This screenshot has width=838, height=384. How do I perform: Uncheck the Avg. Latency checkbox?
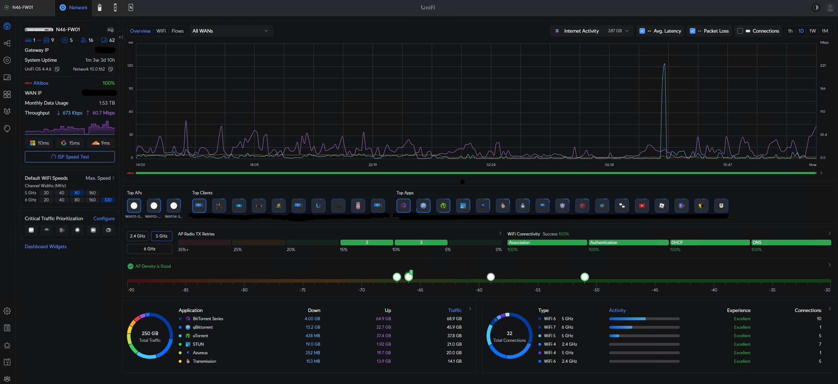pos(642,31)
